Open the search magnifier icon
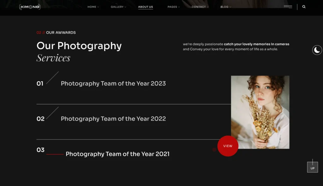Image resolution: width=323 pixels, height=186 pixels. pos(304,7)
